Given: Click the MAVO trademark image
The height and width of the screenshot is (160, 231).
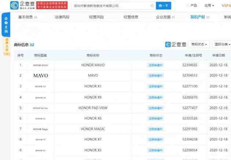Looking at the screenshot, I should [x=41, y=75].
